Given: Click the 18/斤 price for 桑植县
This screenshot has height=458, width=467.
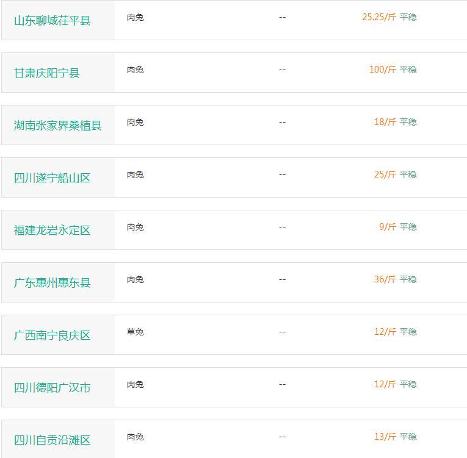Looking at the screenshot, I should [385, 122].
